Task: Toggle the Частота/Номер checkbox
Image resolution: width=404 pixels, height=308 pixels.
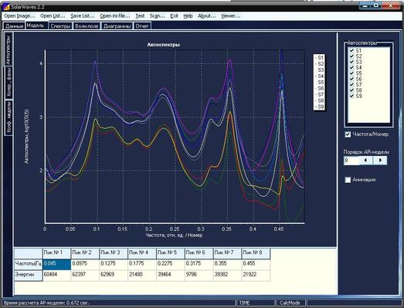Action: pyautogui.click(x=348, y=134)
